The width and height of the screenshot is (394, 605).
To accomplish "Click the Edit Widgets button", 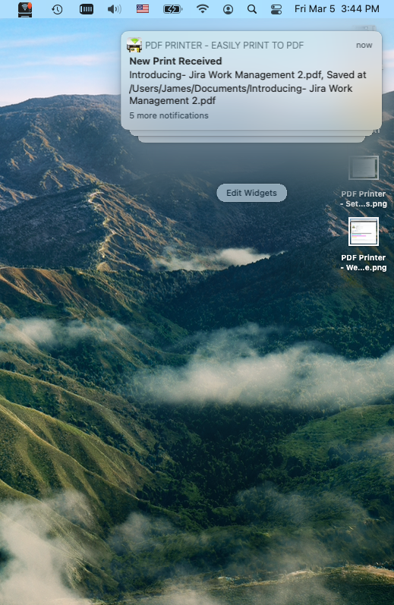I will [x=251, y=193].
